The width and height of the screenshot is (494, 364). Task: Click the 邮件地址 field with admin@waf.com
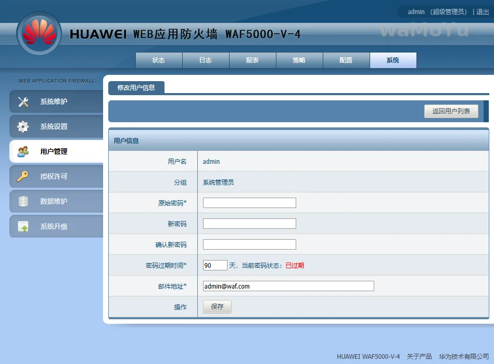(288, 286)
